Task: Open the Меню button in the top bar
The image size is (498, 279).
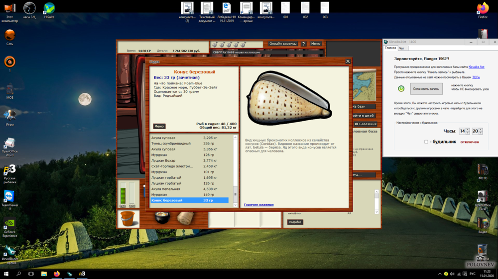Action: tap(316, 44)
